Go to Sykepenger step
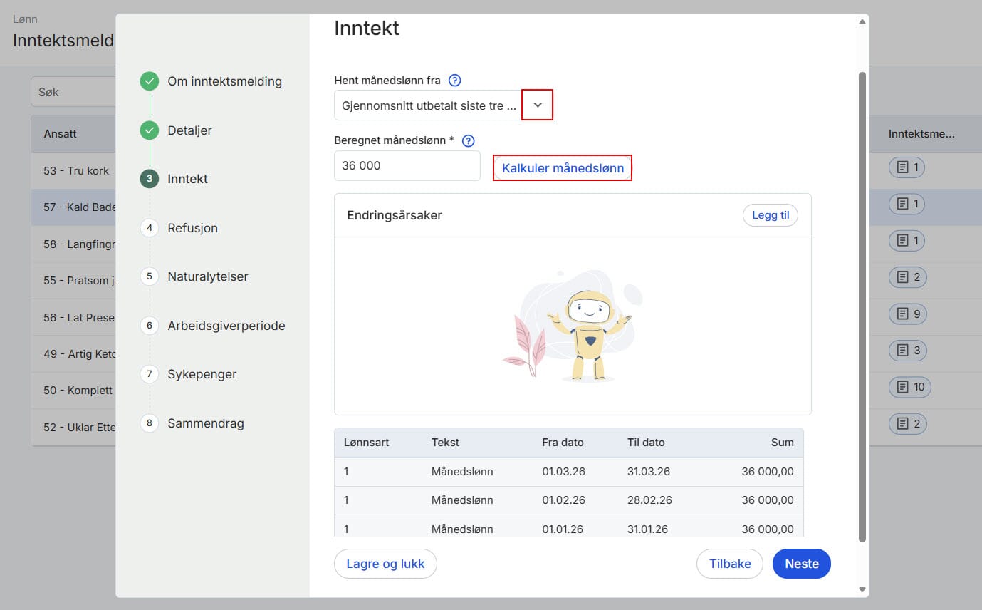 coord(202,374)
